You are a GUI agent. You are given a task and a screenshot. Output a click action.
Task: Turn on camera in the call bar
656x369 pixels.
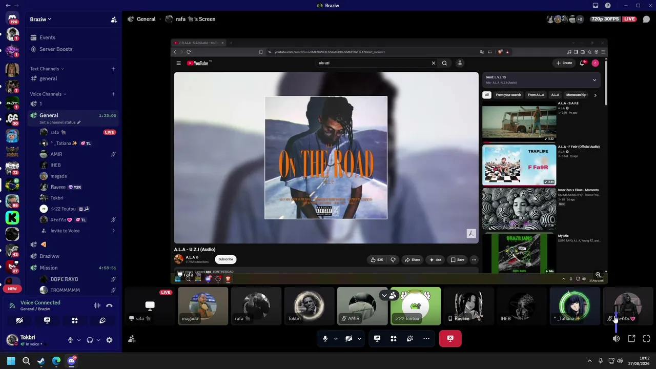(x=348, y=338)
